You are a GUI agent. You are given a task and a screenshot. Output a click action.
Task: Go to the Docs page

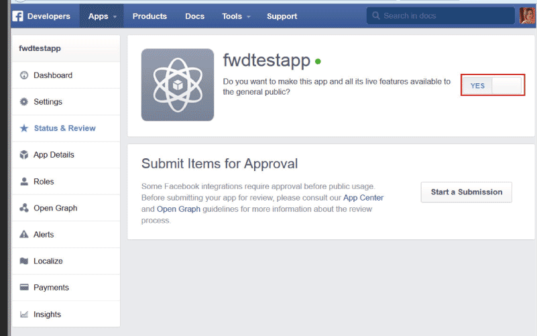pos(194,16)
